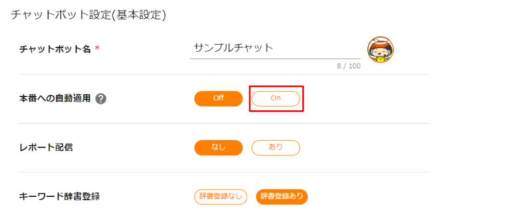Image resolution: width=521 pixels, height=218 pixels.
Task: Choose 辞書登録あり for keyword dictionary
Action: [281, 196]
